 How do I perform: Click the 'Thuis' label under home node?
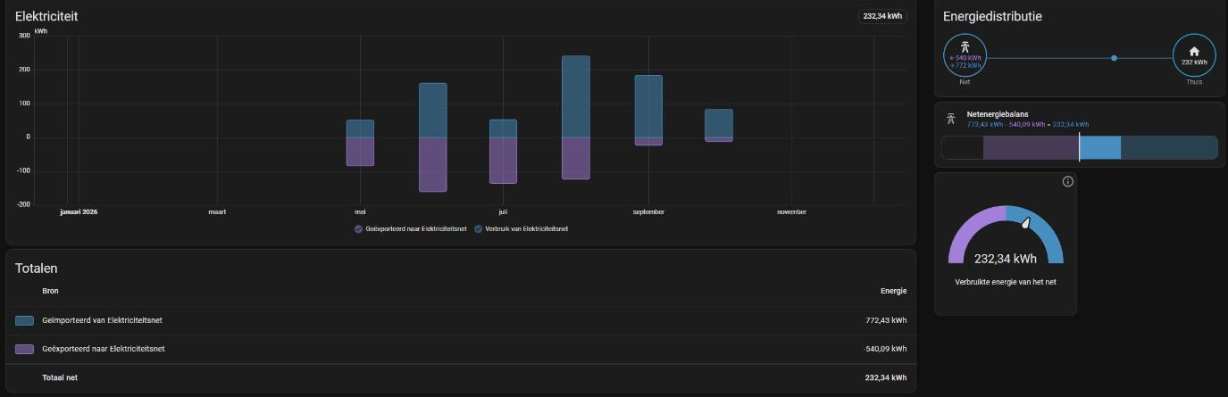1194,82
